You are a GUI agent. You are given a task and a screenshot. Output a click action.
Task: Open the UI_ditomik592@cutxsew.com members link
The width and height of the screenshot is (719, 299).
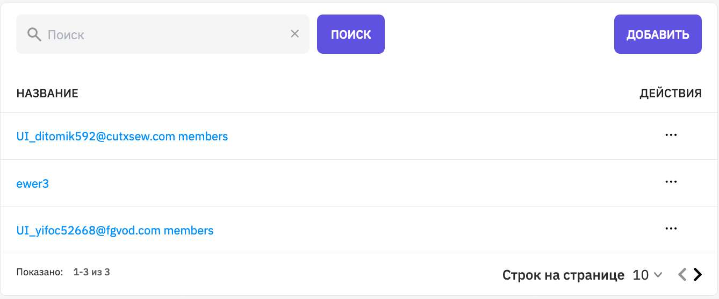click(x=122, y=137)
